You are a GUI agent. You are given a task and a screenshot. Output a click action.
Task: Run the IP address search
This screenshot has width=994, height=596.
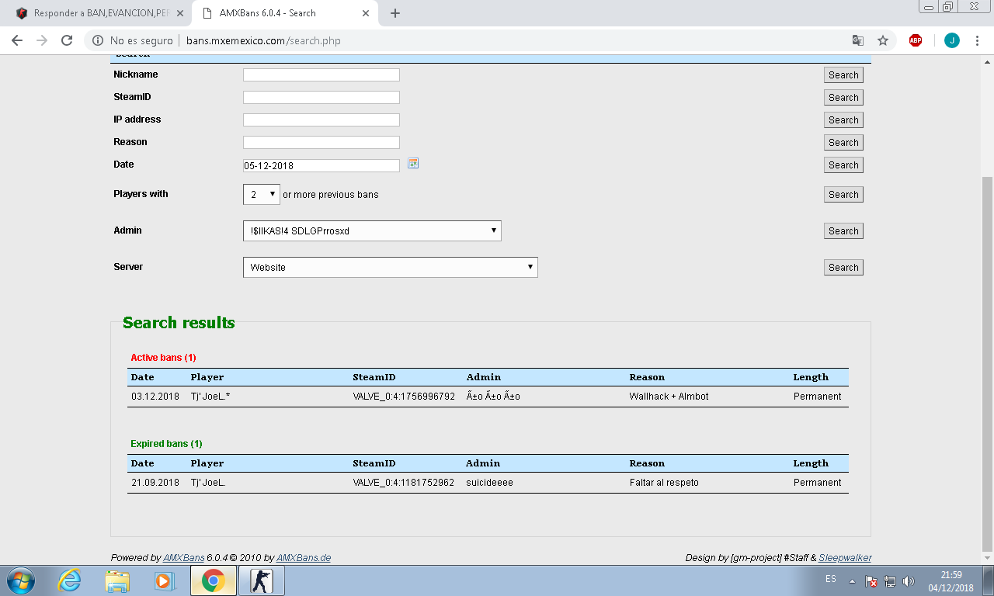pyautogui.click(x=843, y=120)
